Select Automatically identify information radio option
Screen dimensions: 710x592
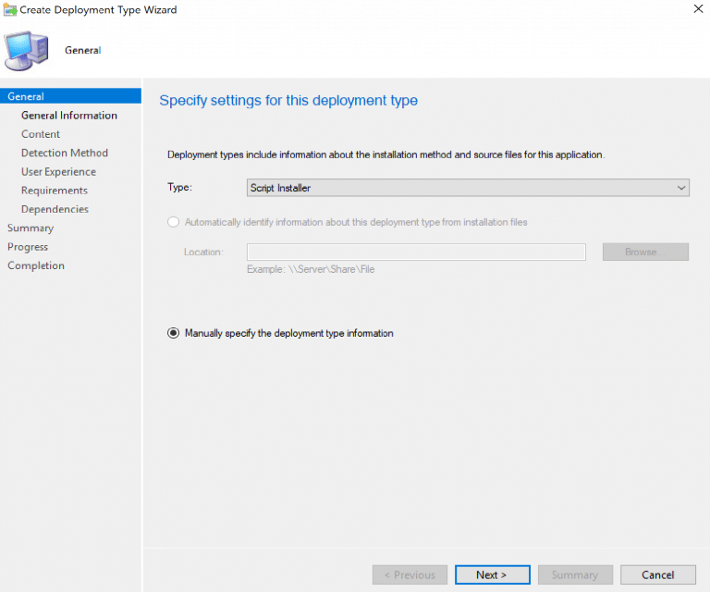(173, 222)
